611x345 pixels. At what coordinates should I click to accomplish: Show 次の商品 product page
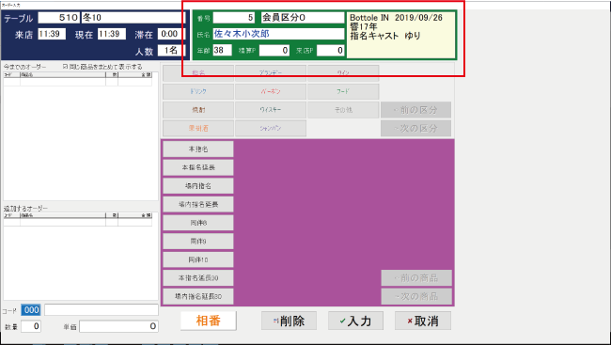coord(416,296)
